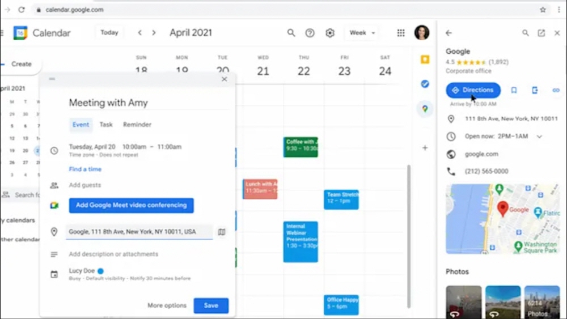Viewport: 567px width, 319px height.
Task: Click Lucy Doe blue calendar color dot
Action: [100, 271]
